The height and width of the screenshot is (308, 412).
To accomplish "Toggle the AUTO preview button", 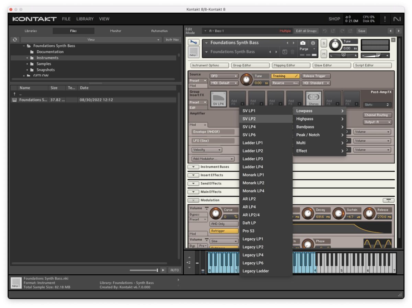I will coord(175,270).
